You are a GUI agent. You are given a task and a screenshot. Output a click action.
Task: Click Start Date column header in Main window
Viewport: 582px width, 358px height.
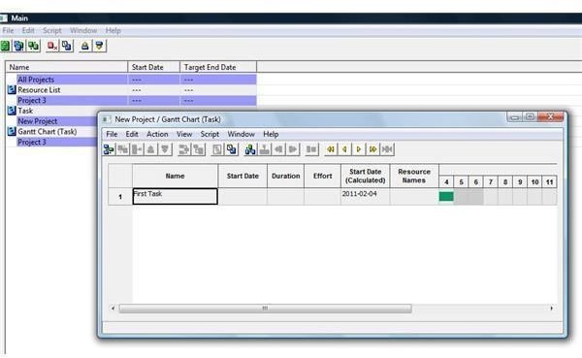153,67
